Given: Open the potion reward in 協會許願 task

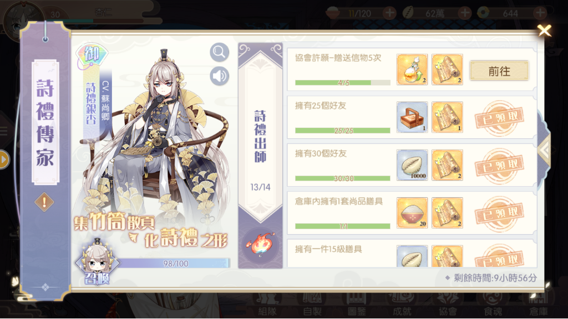Looking at the screenshot, I should point(412,69).
